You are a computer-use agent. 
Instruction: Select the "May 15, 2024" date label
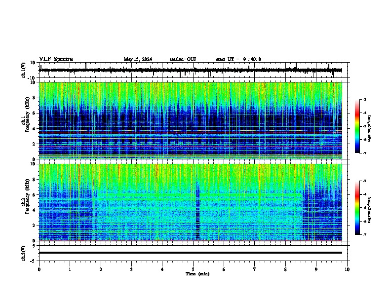click(x=138, y=59)
